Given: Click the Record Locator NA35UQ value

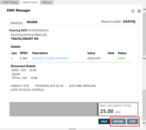Looking at the screenshot, I should click(x=129, y=21).
